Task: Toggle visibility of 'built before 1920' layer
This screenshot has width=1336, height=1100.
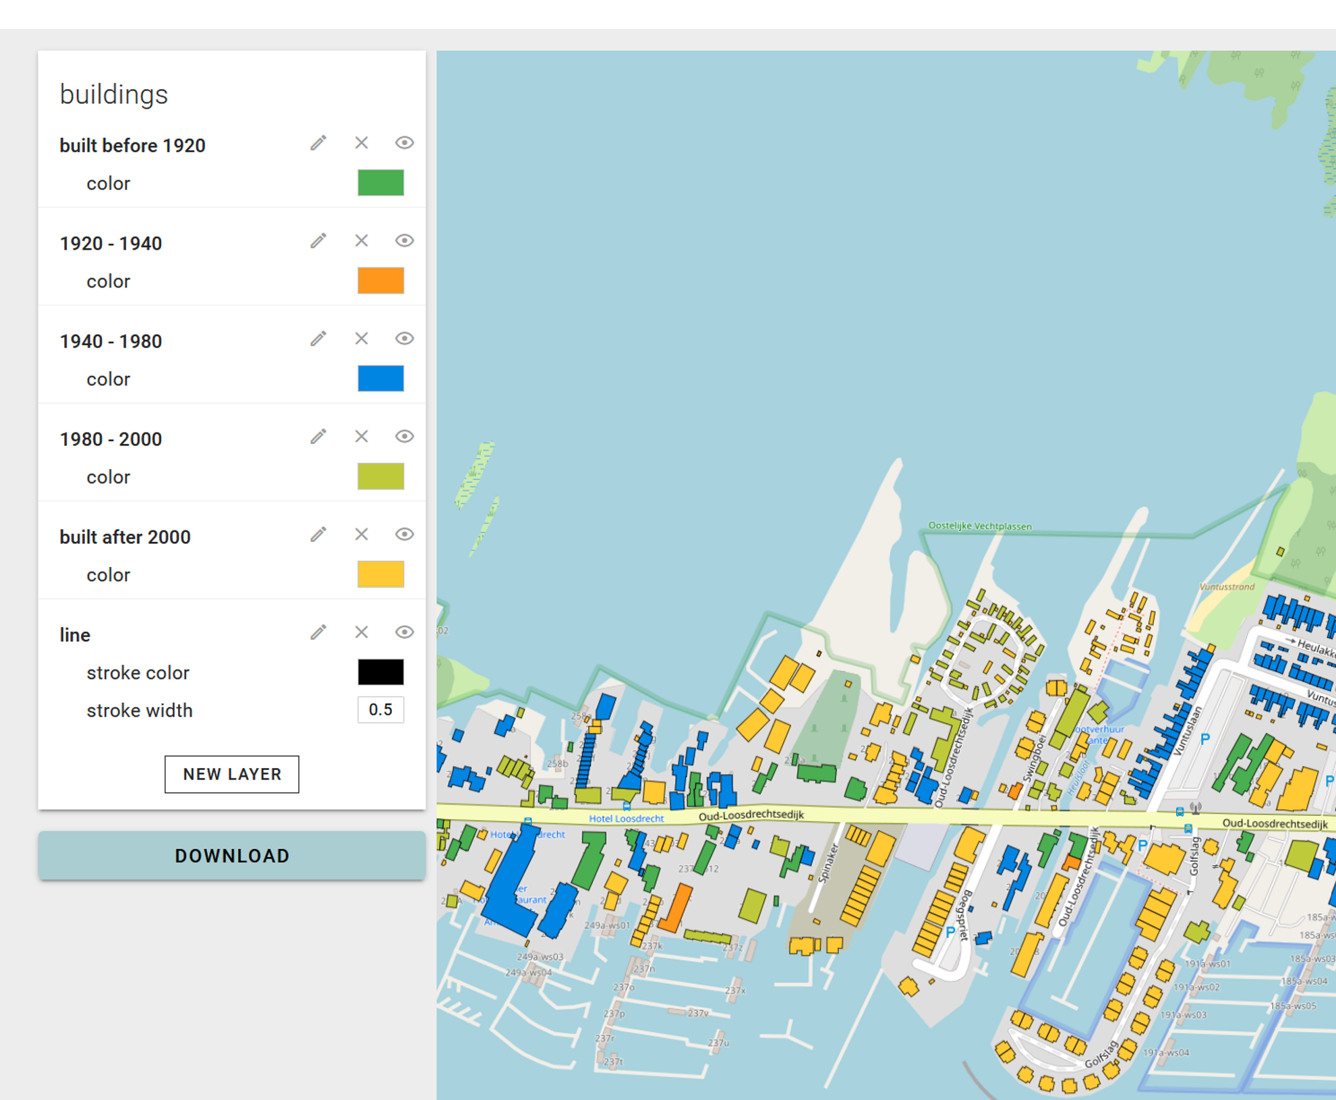Action: tap(404, 143)
